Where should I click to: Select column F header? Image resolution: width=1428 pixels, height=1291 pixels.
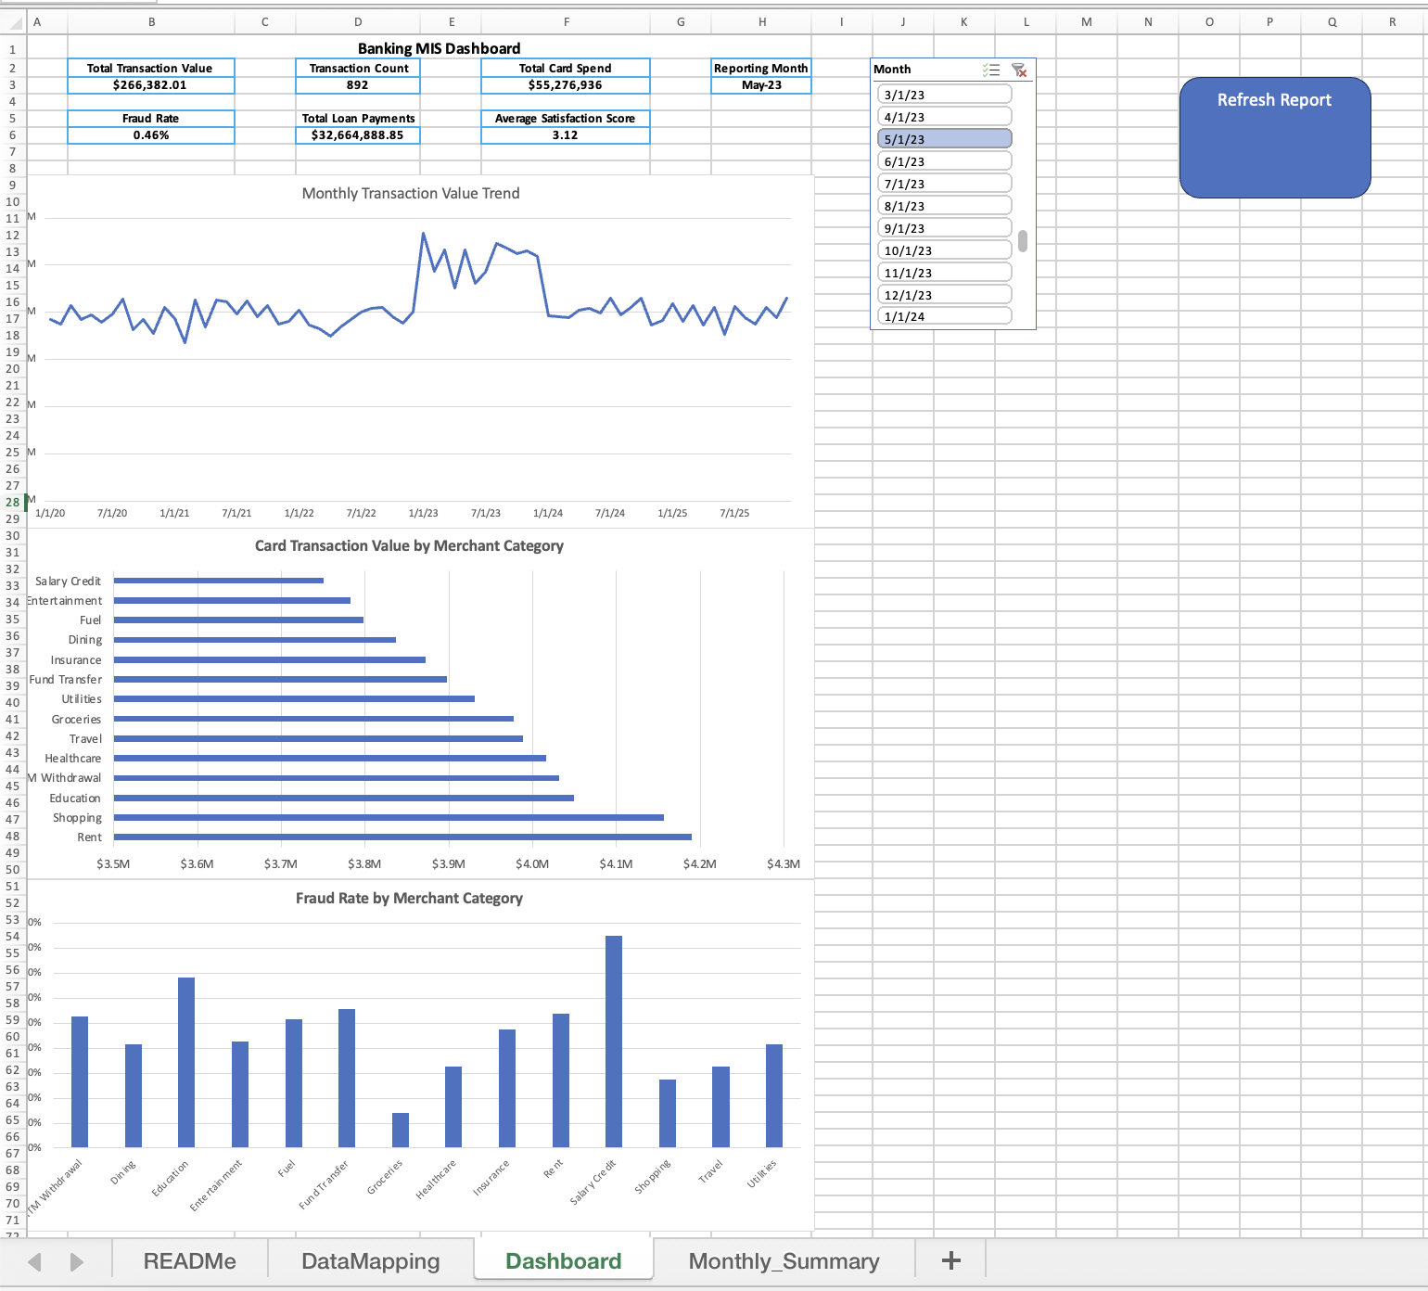pyautogui.click(x=566, y=21)
